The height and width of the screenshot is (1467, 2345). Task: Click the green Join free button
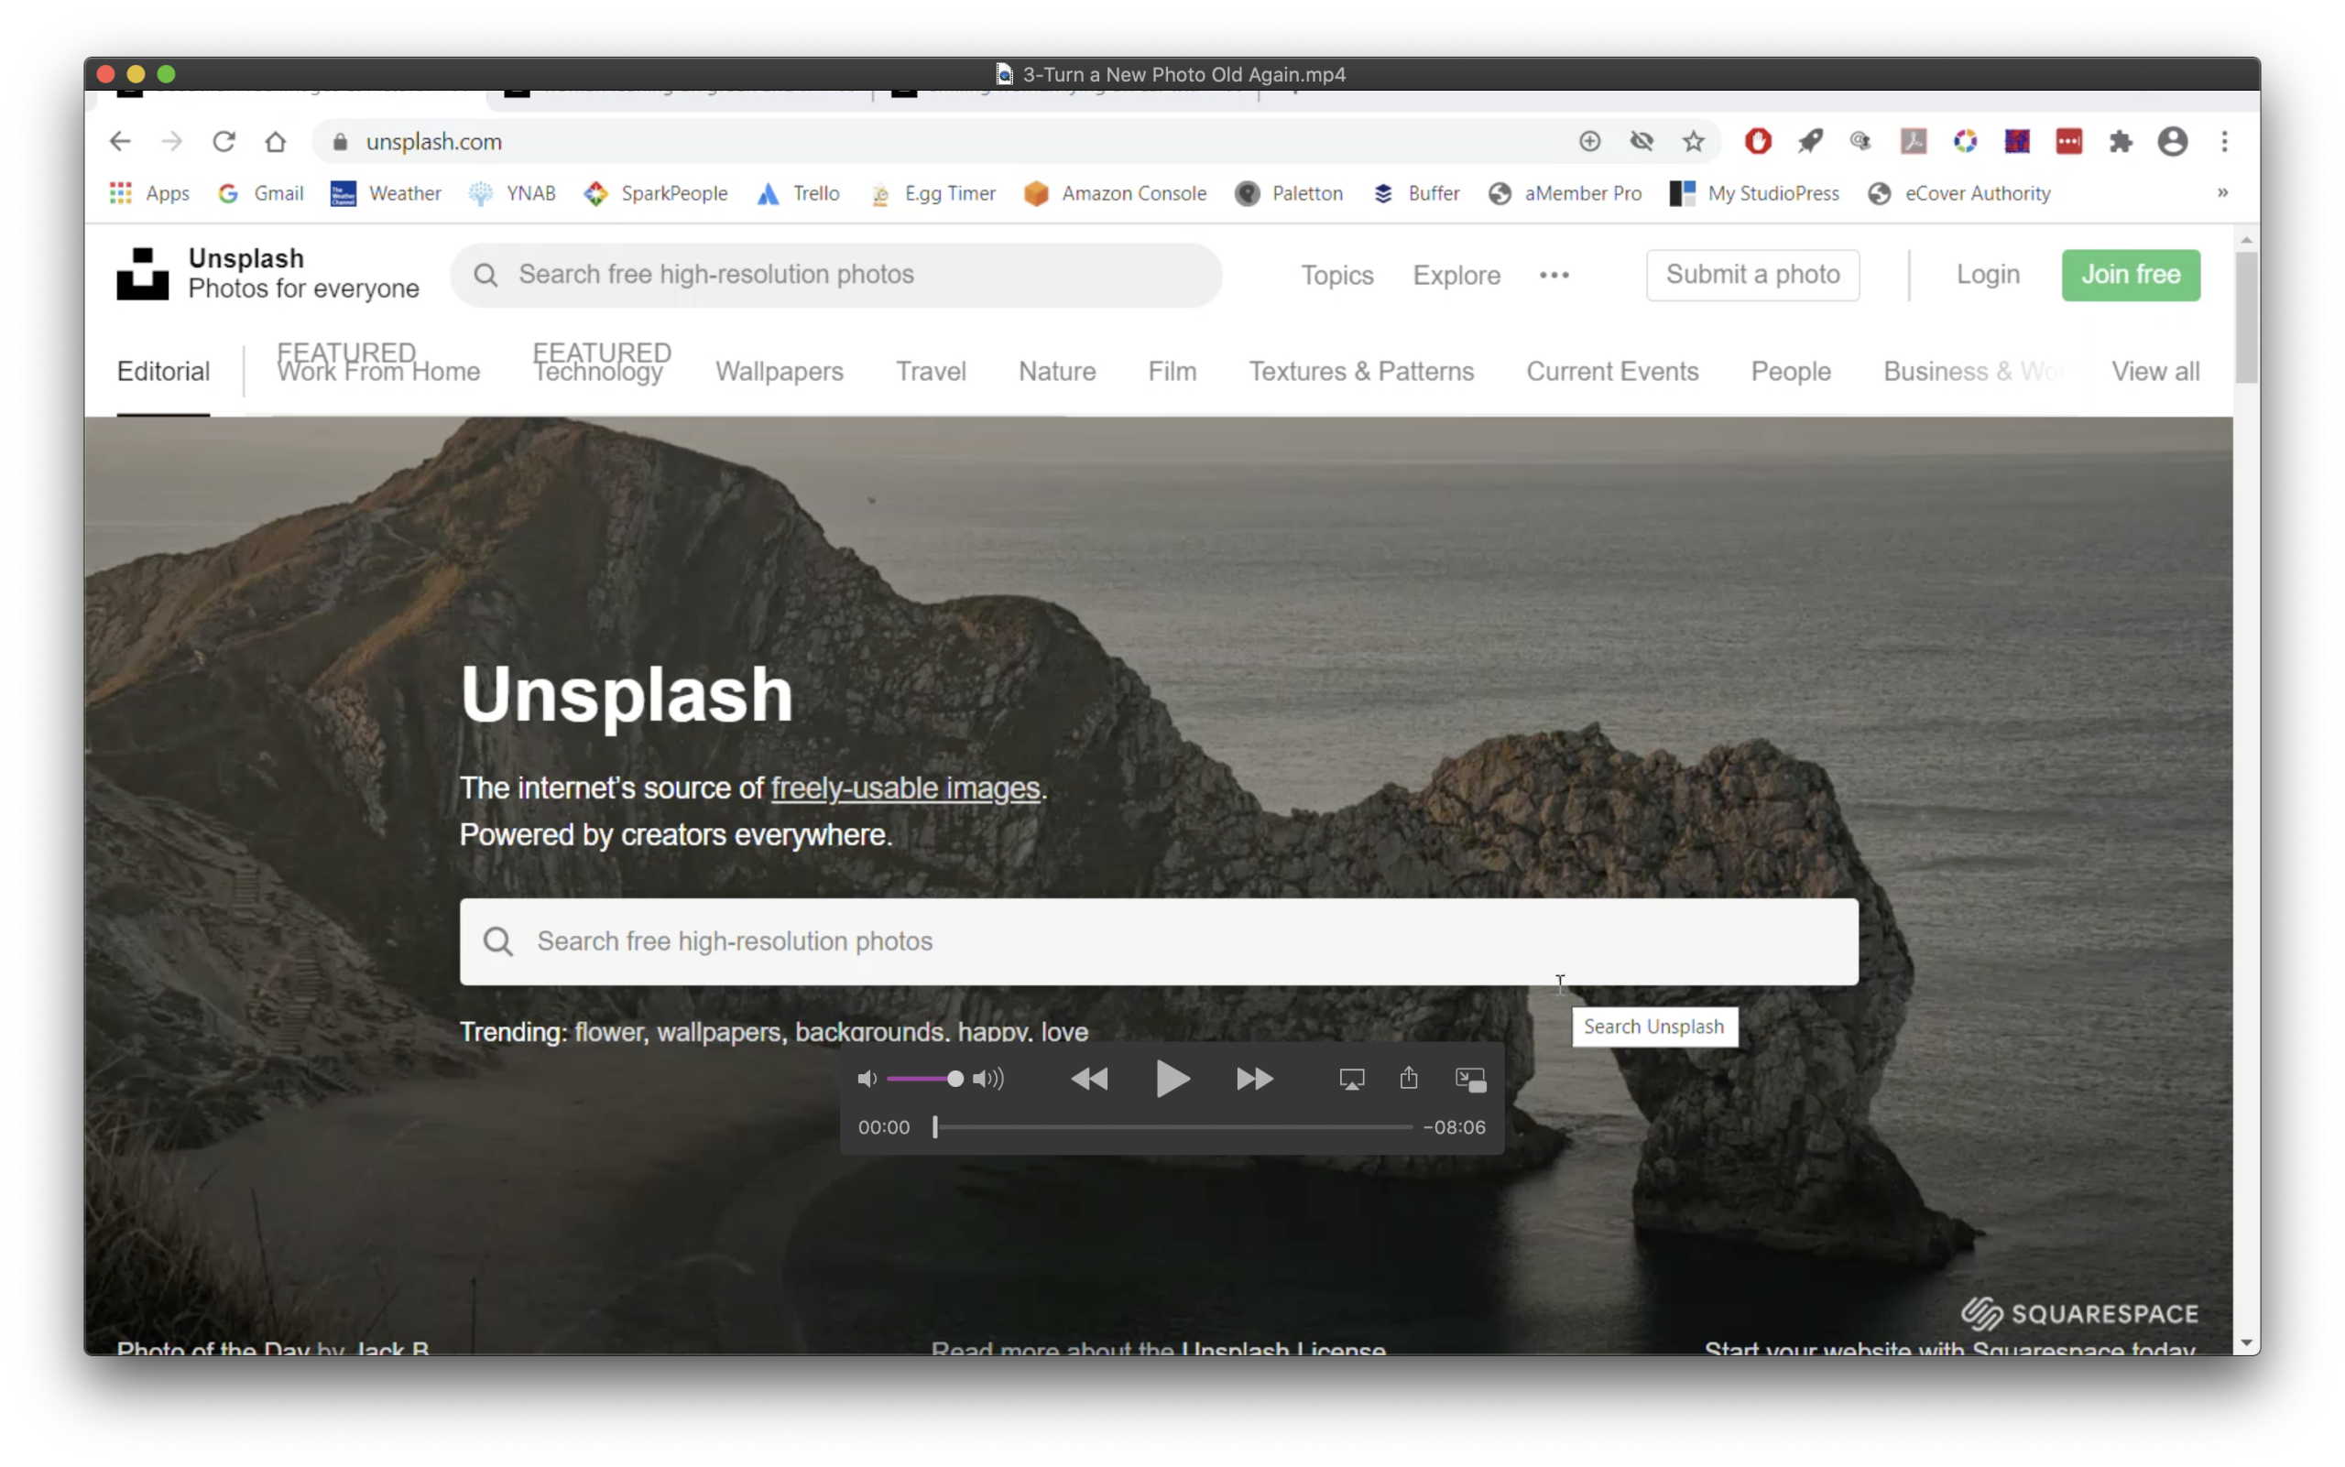tap(2131, 275)
